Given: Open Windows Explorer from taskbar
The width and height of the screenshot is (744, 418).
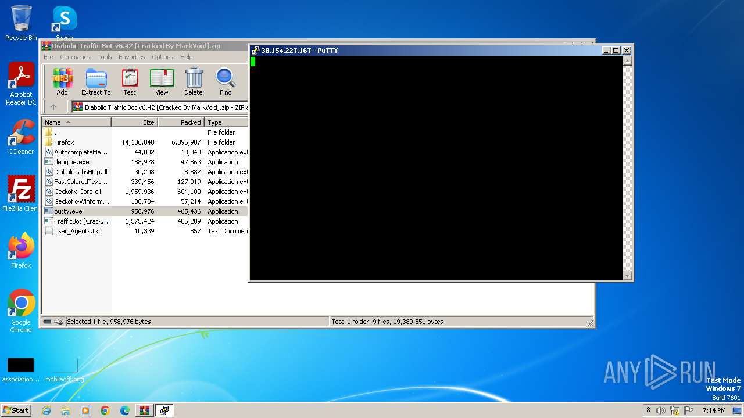Looking at the screenshot, I should [x=66, y=410].
